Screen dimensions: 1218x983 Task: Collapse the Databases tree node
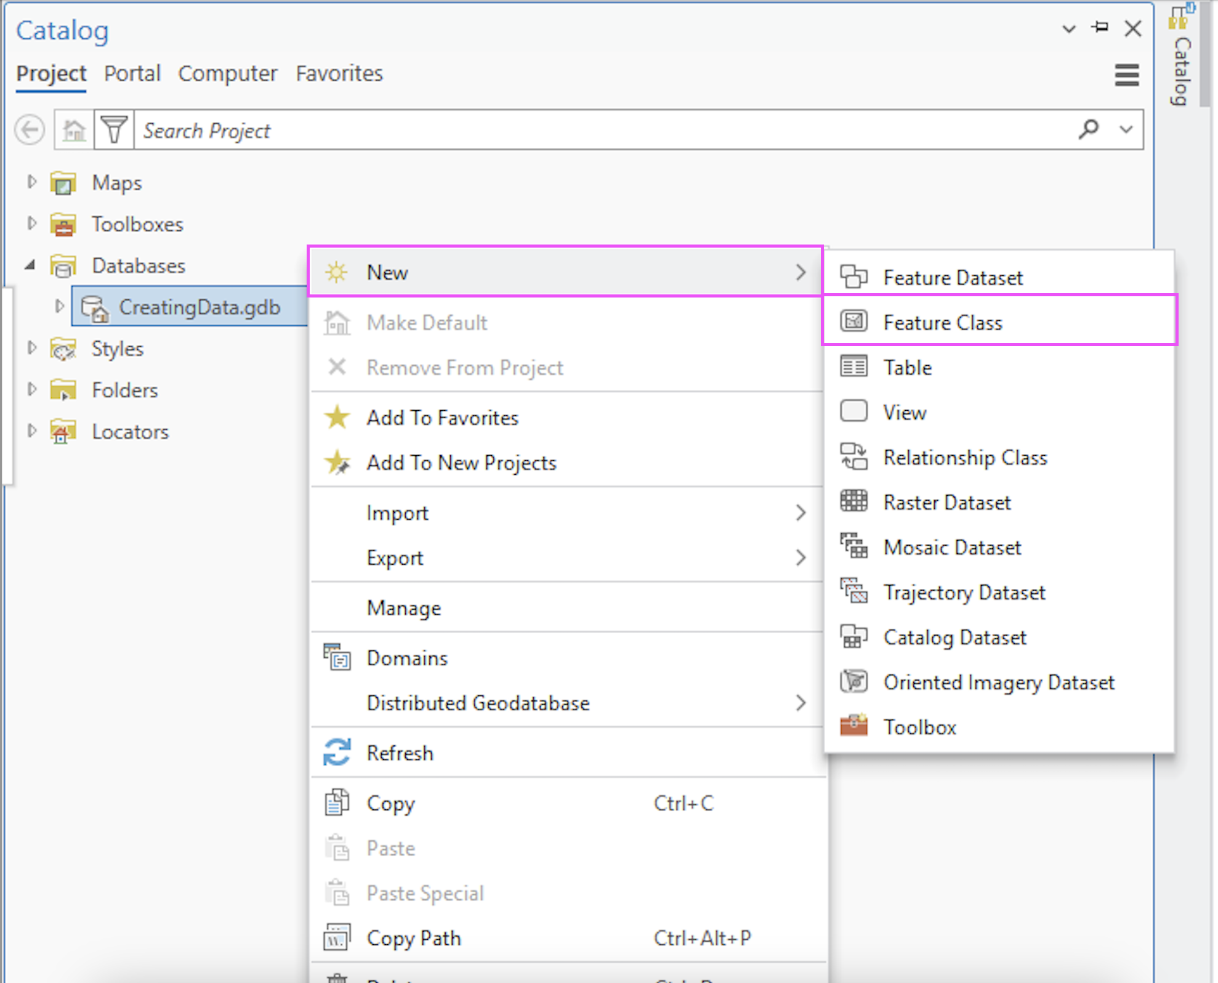pos(30,265)
